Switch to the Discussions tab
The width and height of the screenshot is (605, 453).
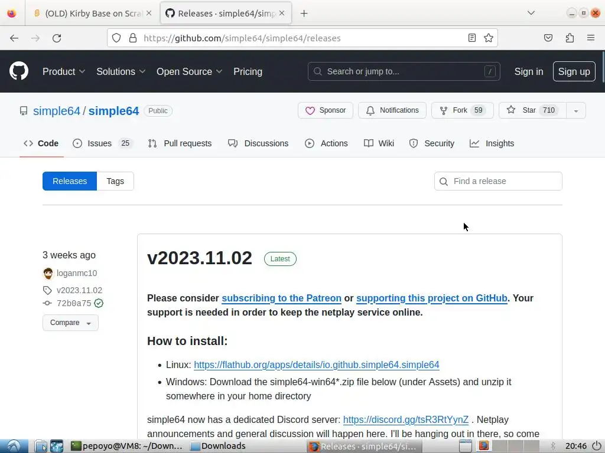(258, 143)
